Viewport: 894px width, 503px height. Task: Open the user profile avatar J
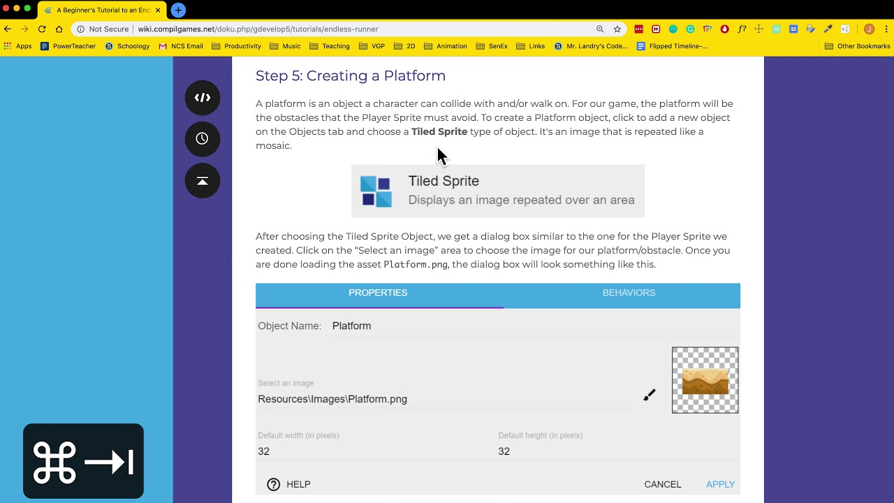pos(869,29)
